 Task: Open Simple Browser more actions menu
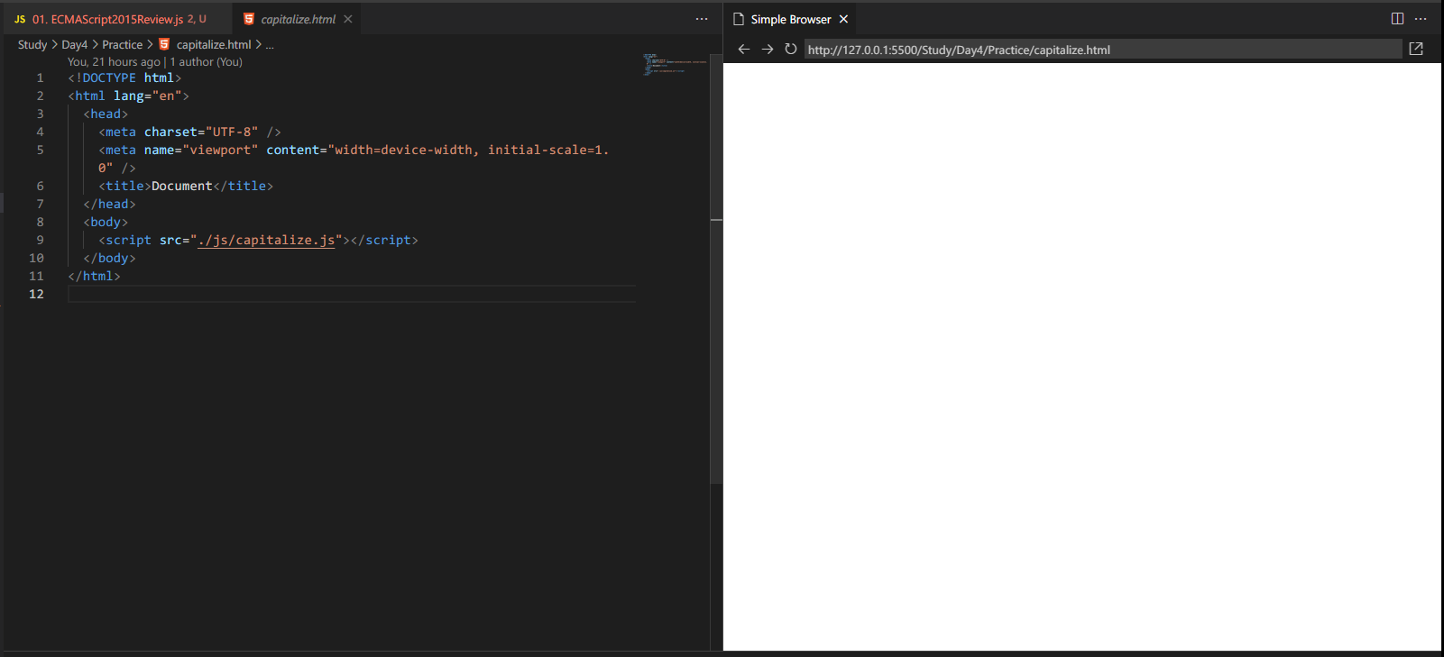[1421, 19]
